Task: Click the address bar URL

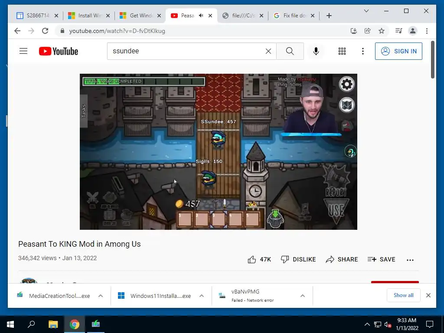Action: pyautogui.click(x=117, y=31)
